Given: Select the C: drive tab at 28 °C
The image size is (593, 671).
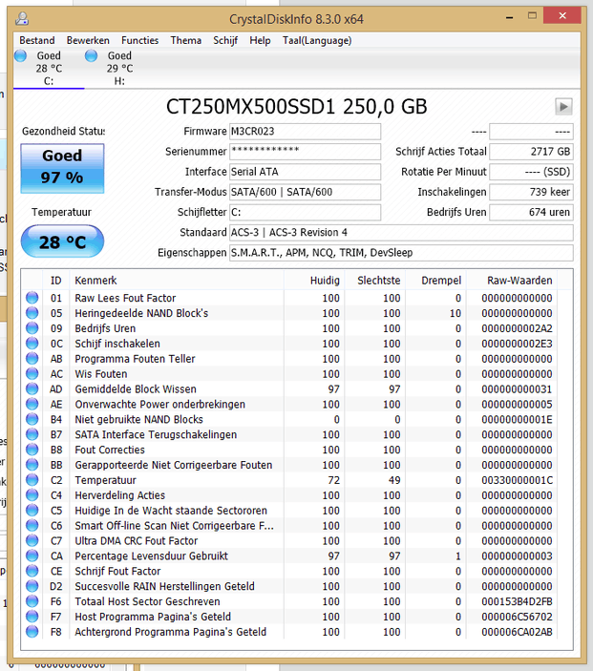Looking at the screenshot, I should coord(49,69).
